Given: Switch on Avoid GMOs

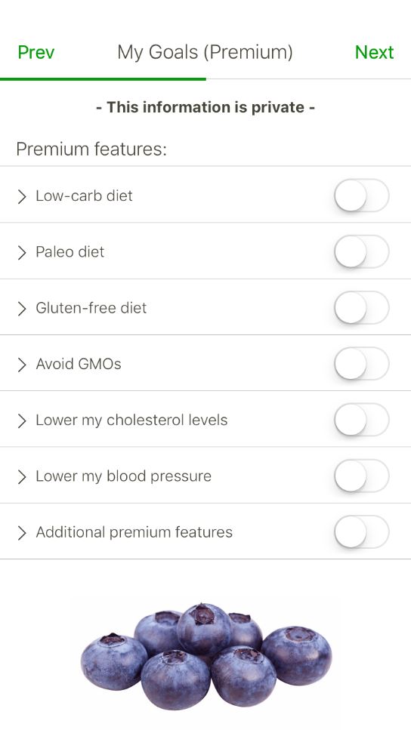Looking at the screenshot, I should (x=362, y=364).
